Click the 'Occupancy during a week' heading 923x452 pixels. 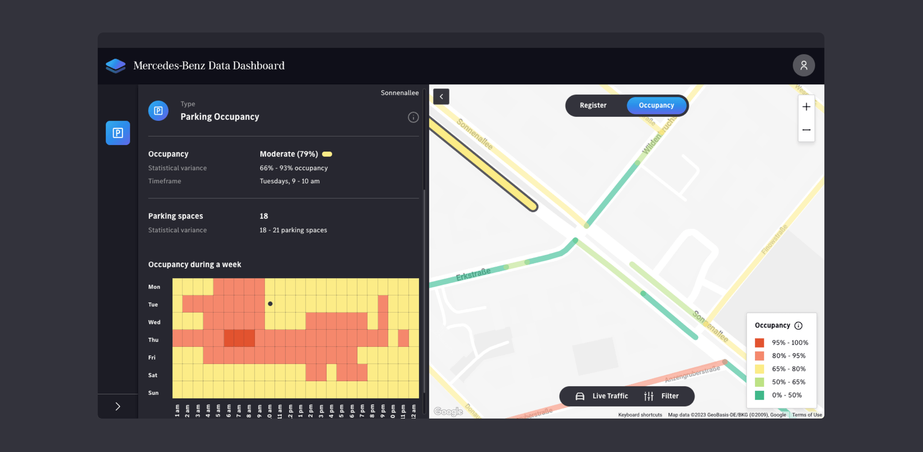195,264
